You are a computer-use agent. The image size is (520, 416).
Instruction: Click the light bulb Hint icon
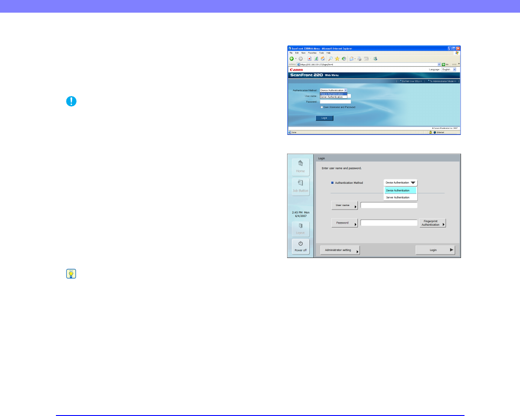point(71,274)
